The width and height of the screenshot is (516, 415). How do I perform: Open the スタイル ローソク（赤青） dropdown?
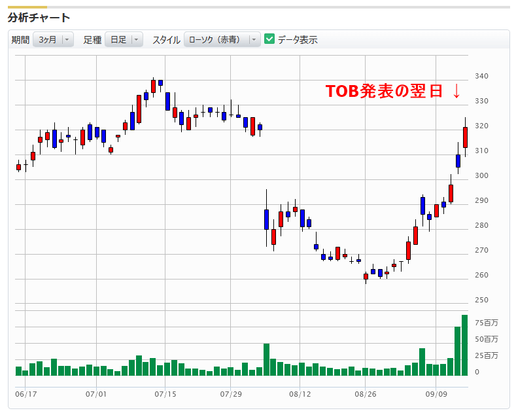[x=222, y=39]
